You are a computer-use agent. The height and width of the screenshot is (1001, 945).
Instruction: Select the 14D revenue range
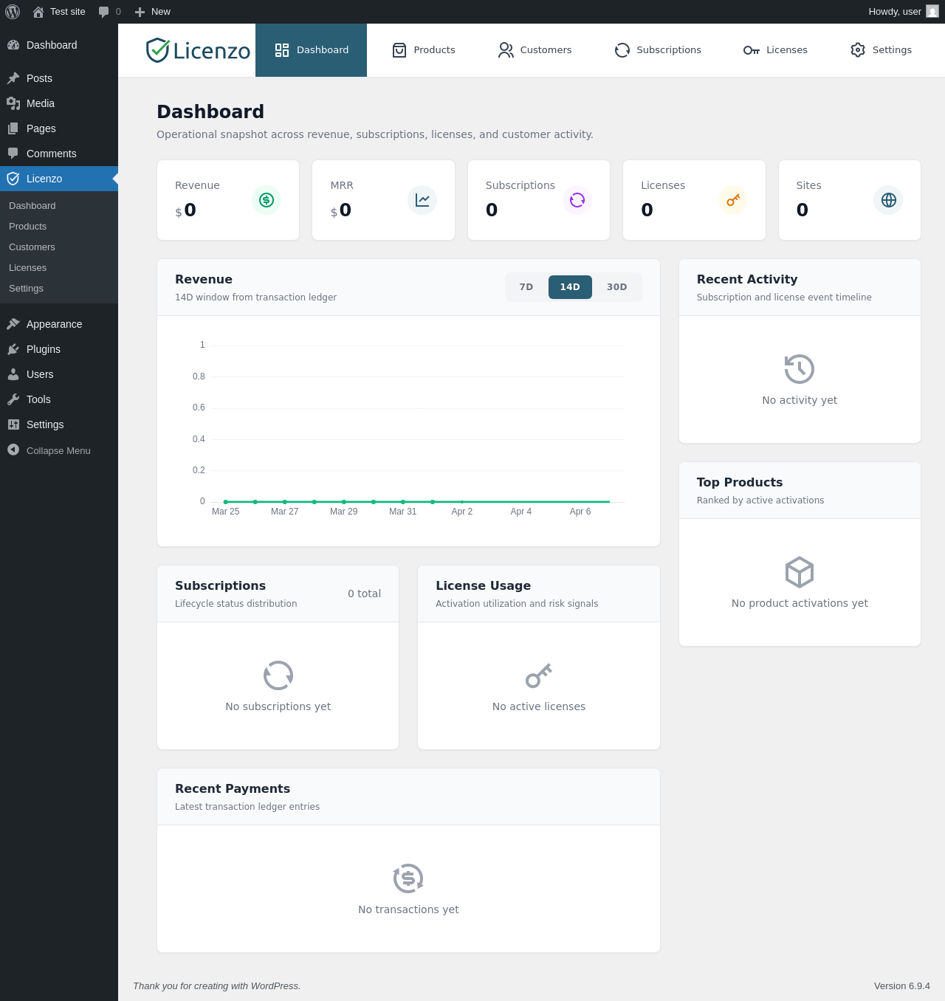click(570, 287)
